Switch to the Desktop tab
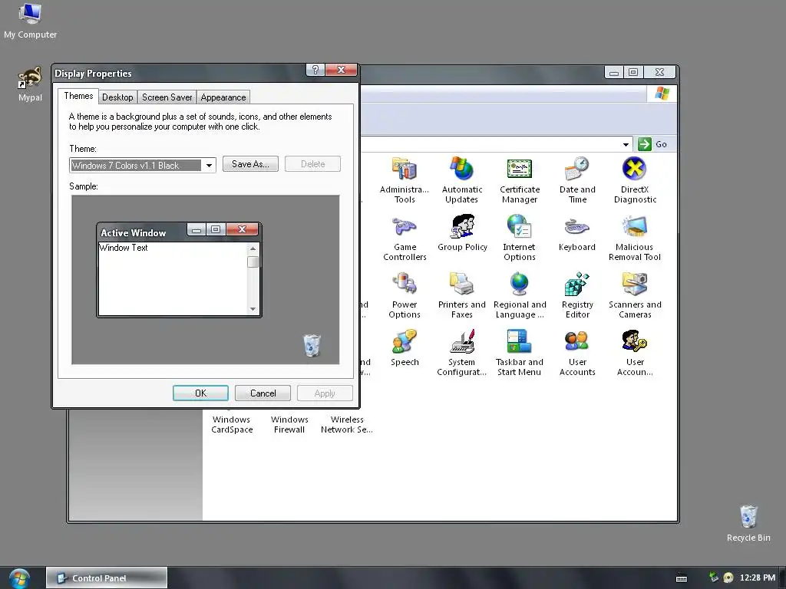Screen dimensions: 786x589 click(x=117, y=97)
